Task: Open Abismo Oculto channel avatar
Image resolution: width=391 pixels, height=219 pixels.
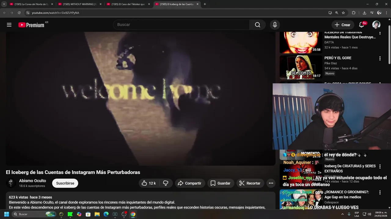Action: (x=11, y=183)
